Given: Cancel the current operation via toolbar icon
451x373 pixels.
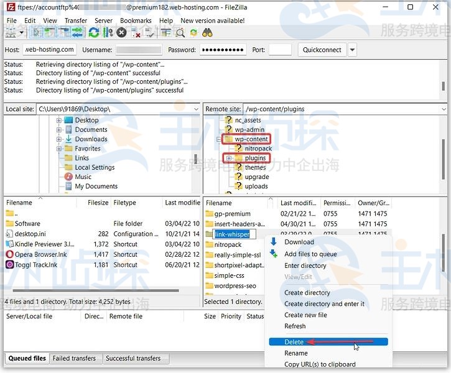Looking at the screenshot, I should click(x=122, y=32).
